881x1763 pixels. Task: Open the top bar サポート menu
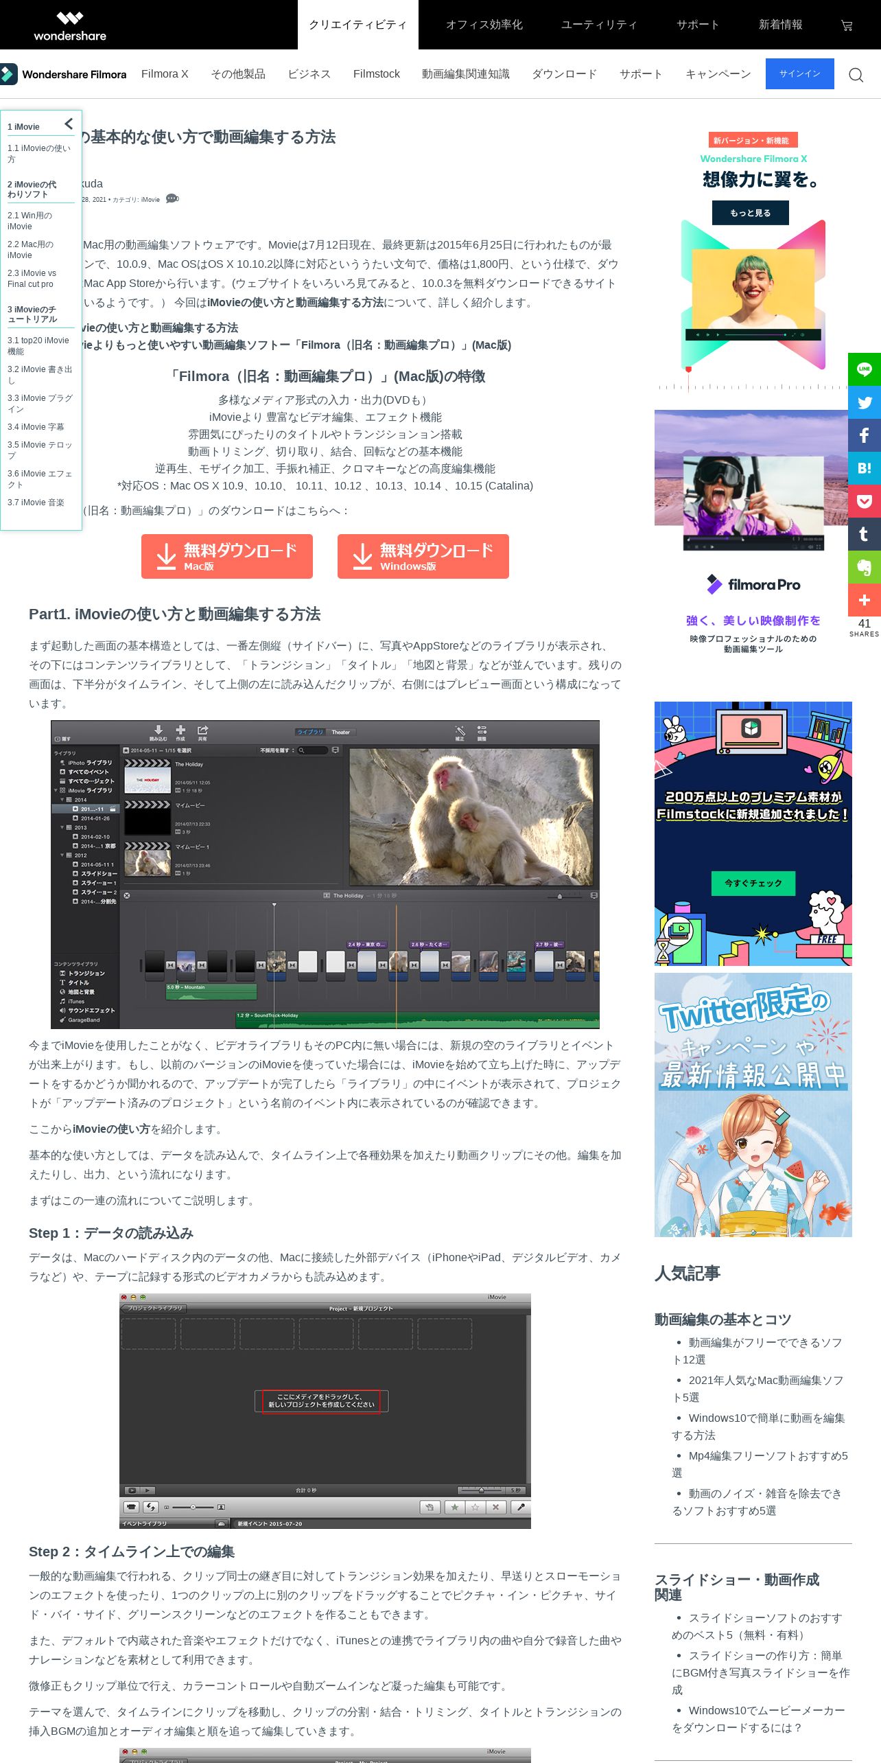(x=698, y=25)
